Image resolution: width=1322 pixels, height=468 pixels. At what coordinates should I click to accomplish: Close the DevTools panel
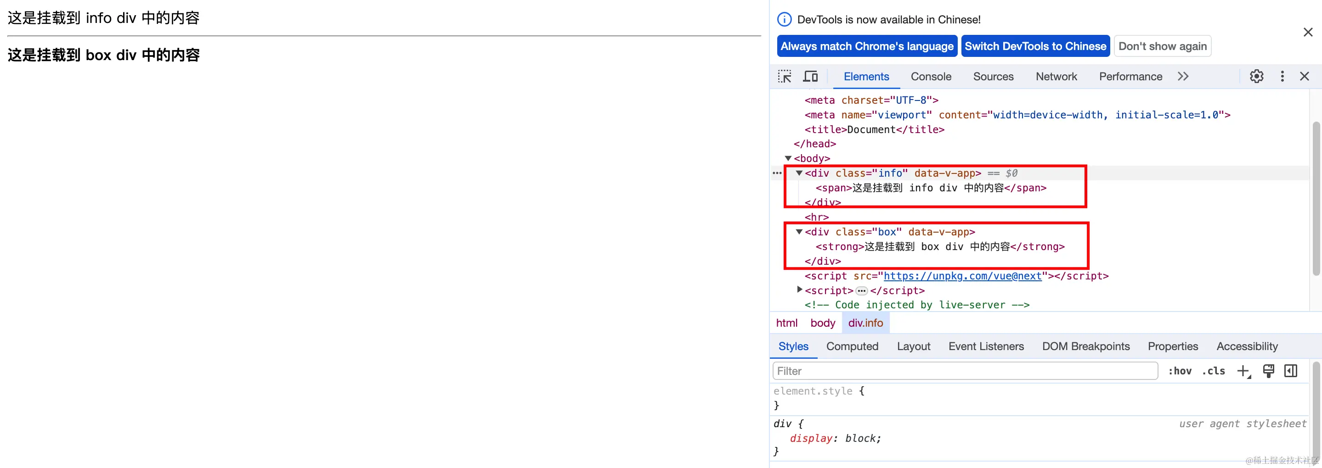pyautogui.click(x=1305, y=76)
